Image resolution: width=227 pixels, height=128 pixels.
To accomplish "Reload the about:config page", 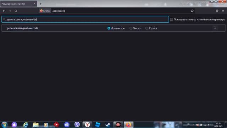I will [x=16, y=11].
